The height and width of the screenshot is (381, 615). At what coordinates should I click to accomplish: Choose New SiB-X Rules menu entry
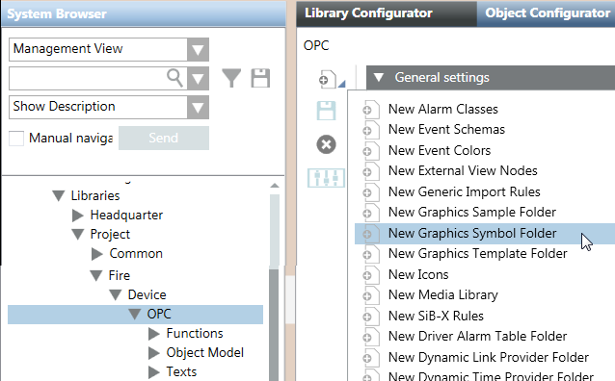[x=436, y=316]
